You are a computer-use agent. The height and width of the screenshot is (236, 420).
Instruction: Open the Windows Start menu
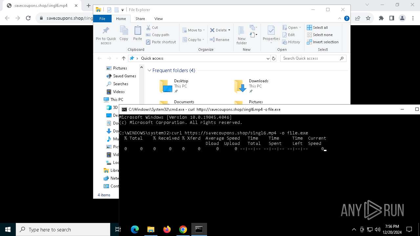pyautogui.click(x=8, y=229)
